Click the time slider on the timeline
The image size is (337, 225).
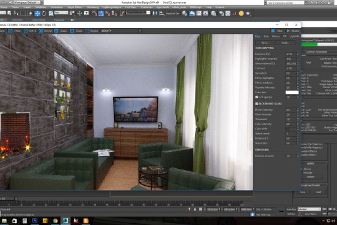point(8,199)
